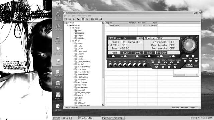Screen dimensions: 214x120
Task: Click the Programs column header
Action: (x=117, y=23)
